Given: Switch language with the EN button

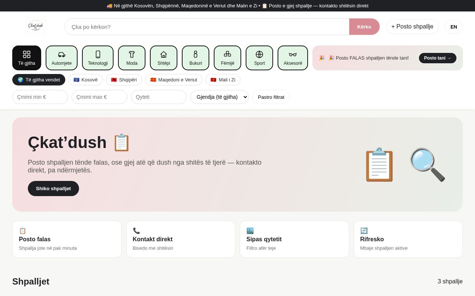Looking at the screenshot, I should coord(454,27).
